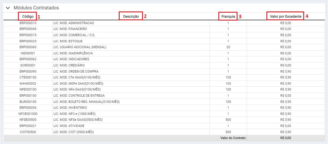
Task: Click description LIC. USUARIO ADICIONAL (MENSAL)
Action: [x=80, y=47]
